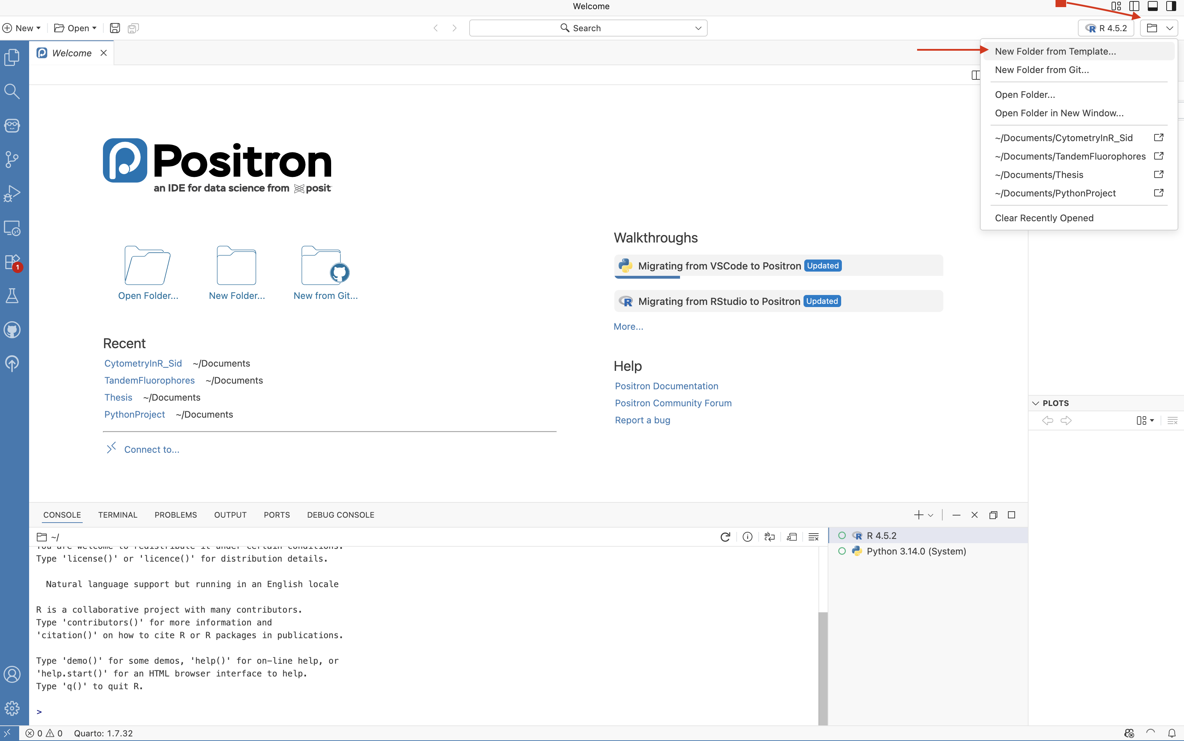Collapse the PLOTS panel section
This screenshot has width=1184, height=741.
tap(1035, 403)
